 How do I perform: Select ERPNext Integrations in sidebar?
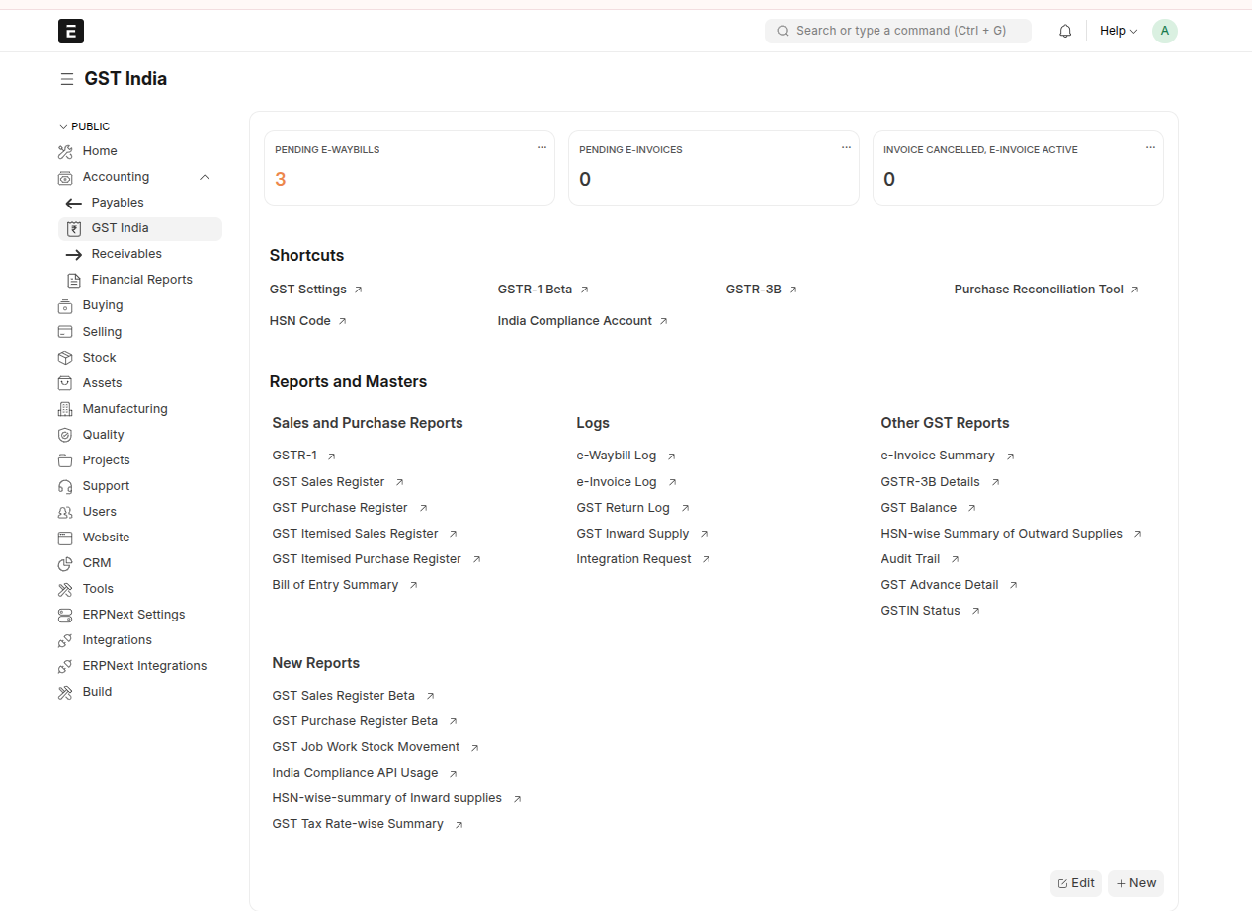pyautogui.click(x=145, y=666)
